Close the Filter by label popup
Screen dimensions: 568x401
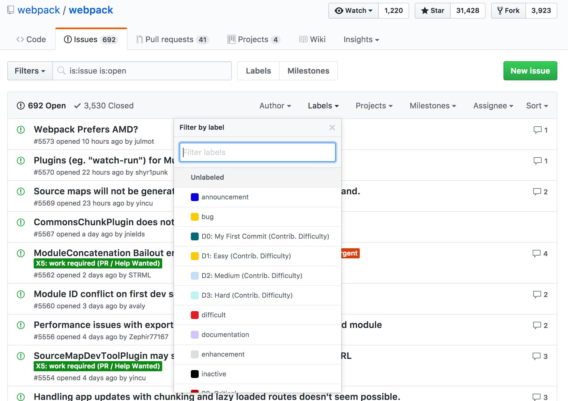click(332, 127)
